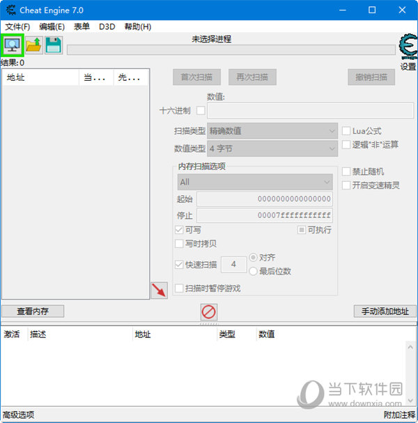Maximize the Cheat Engine window
The width and height of the screenshot is (418, 423).
[372, 10]
